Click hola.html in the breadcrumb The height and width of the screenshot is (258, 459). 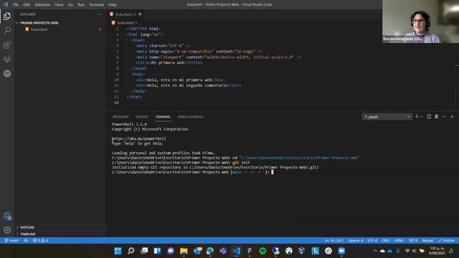[126, 22]
